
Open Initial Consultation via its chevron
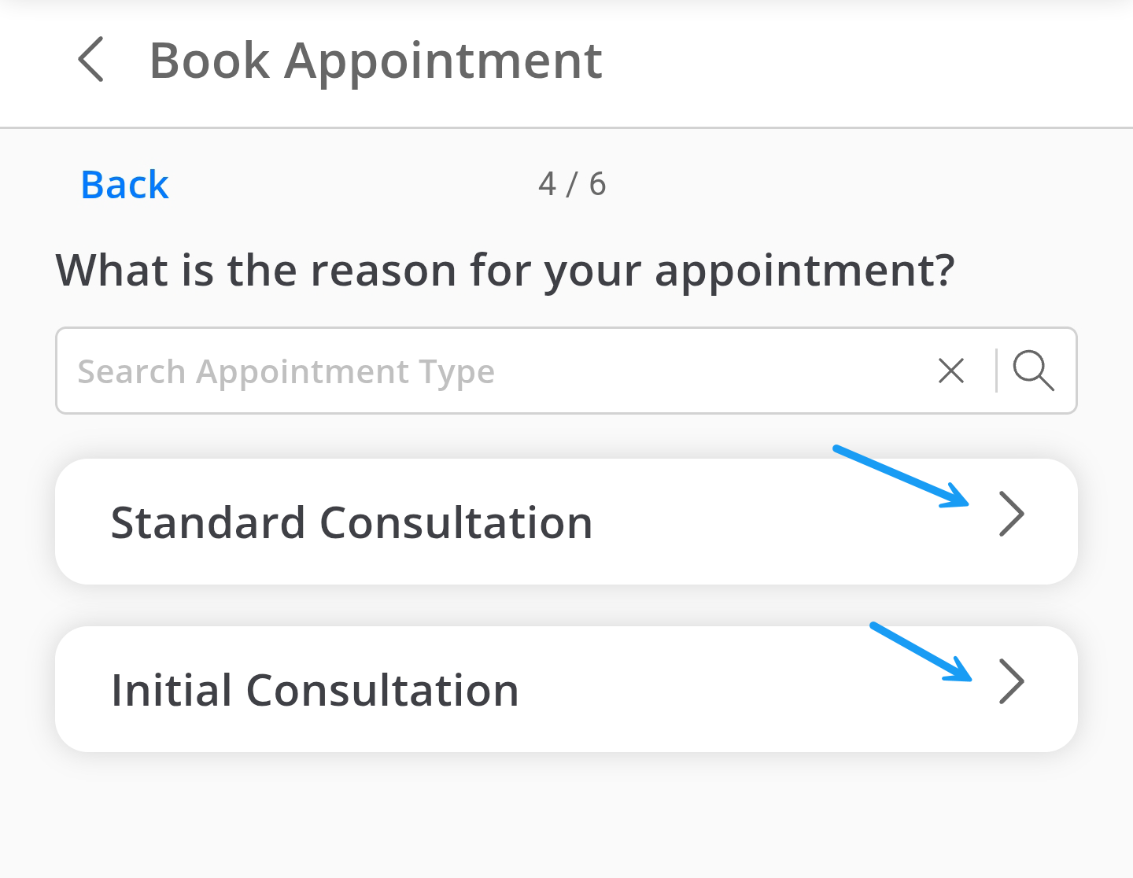coord(1011,681)
